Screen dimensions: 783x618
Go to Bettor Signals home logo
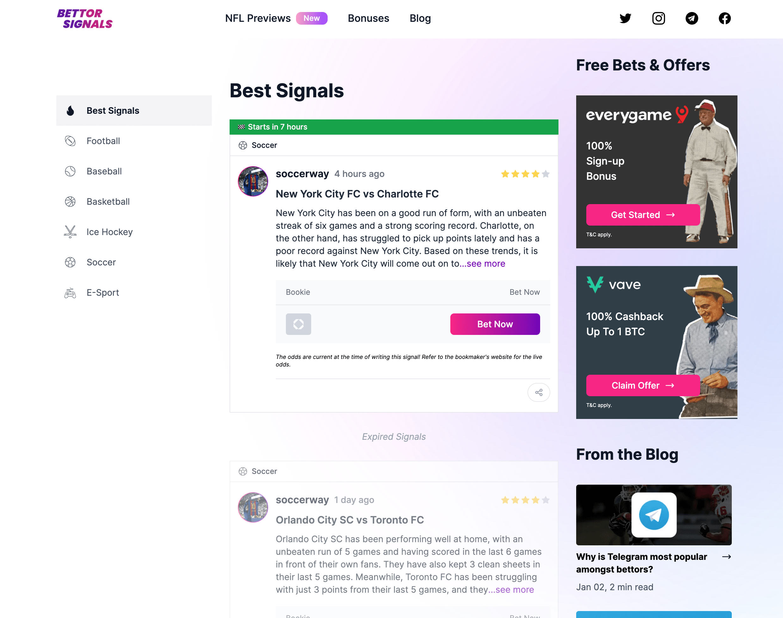click(85, 19)
